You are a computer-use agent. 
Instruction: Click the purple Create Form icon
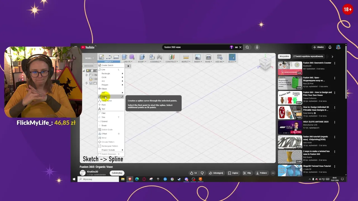(132, 57)
